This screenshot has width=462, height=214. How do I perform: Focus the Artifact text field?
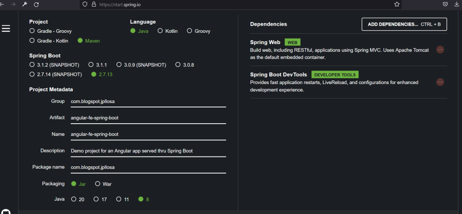(x=148, y=118)
